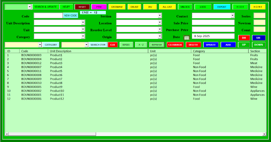Select the row with code BOUN0000002
Image resolution: width=271 pixels, height=142 pixels.
click(135, 91)
